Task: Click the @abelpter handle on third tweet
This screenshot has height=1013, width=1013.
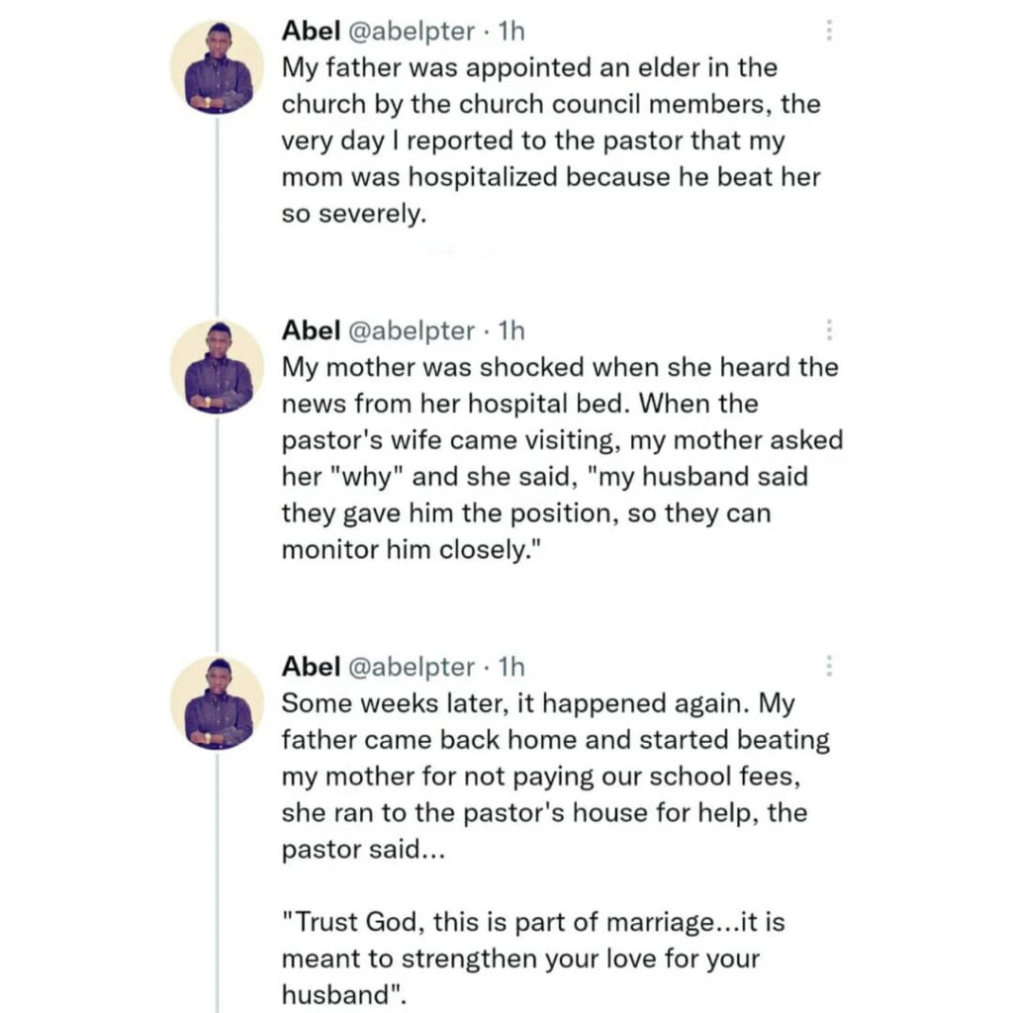Action: click(x=412, y=667)
